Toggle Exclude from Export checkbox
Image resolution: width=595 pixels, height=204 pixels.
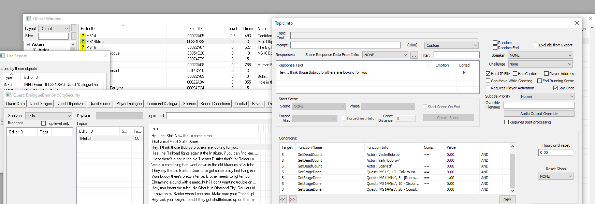coord(536,45)
